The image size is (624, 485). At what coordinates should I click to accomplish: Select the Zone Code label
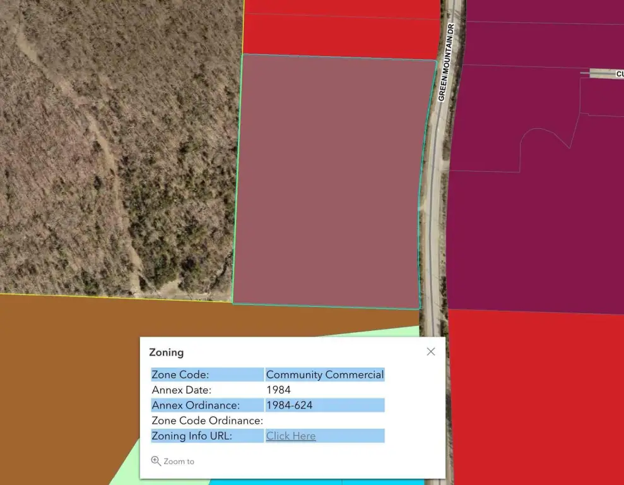180,374
